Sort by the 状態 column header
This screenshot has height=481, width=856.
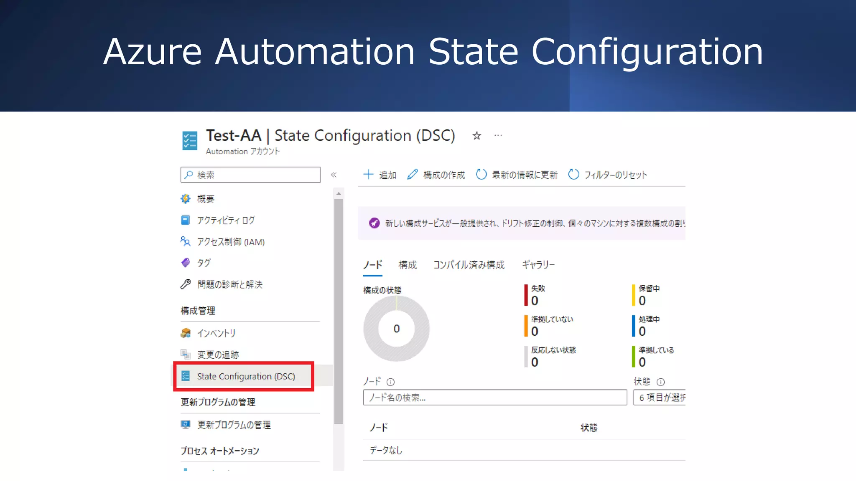[589, 428]
